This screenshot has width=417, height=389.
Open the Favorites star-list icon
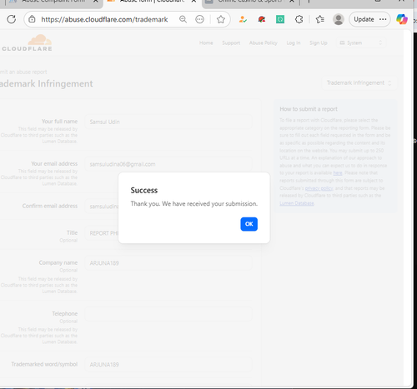[x=320, y=19]
